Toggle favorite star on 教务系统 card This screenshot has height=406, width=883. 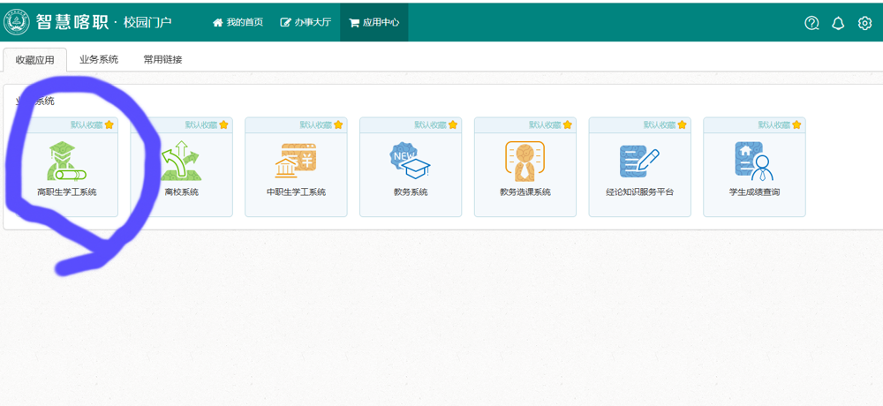453,125
